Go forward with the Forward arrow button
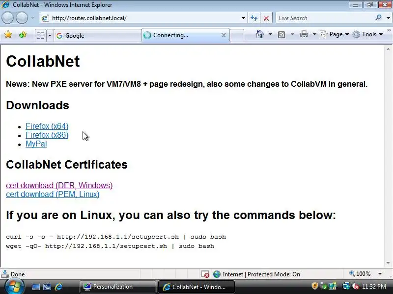The image size is (393, 294). [x=22, y=18]
